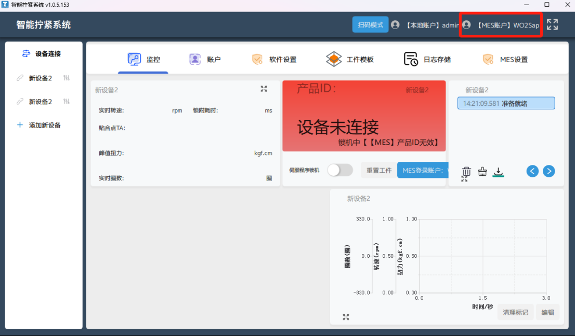This screenshot has width=575, height=336.
Task: Click the avatar icon beside 【本地账户】admin
Action: [395, 24]
